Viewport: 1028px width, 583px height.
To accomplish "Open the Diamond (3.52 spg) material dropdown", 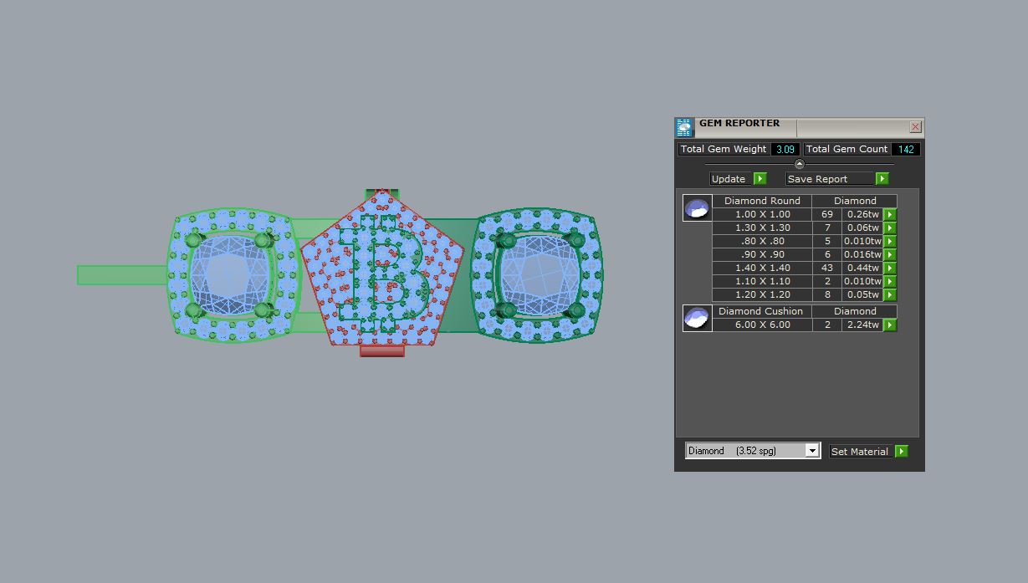I will 811,451.
